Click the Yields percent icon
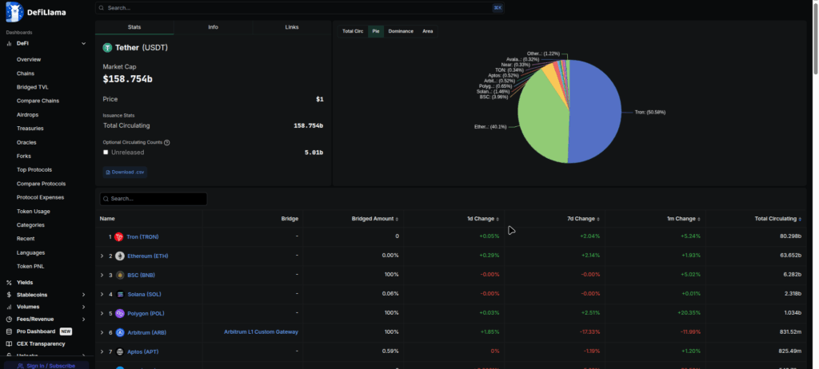 9,283
